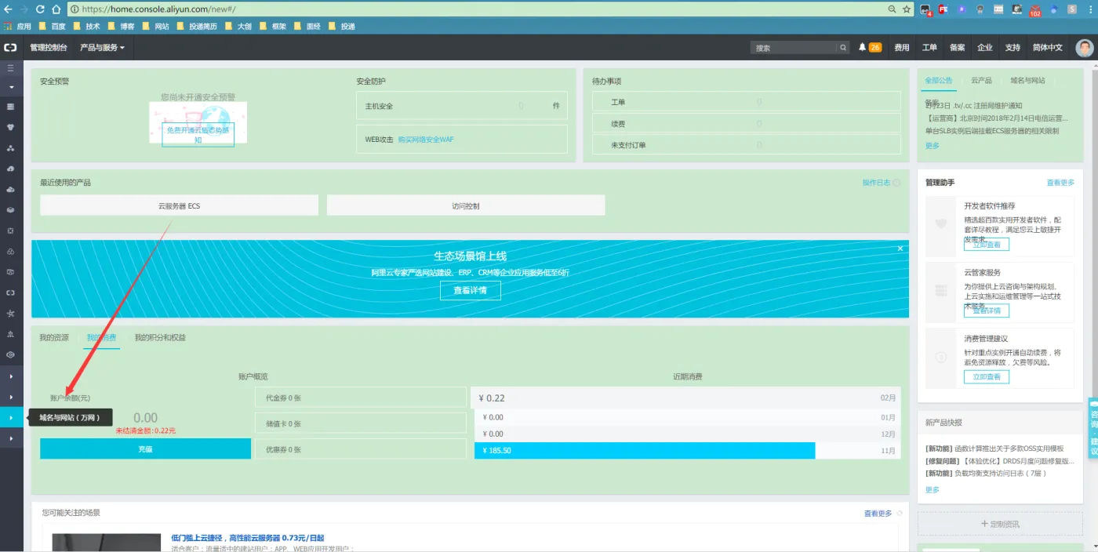
Task: Click the browser back arrow
Action: (x=8, y=9)
